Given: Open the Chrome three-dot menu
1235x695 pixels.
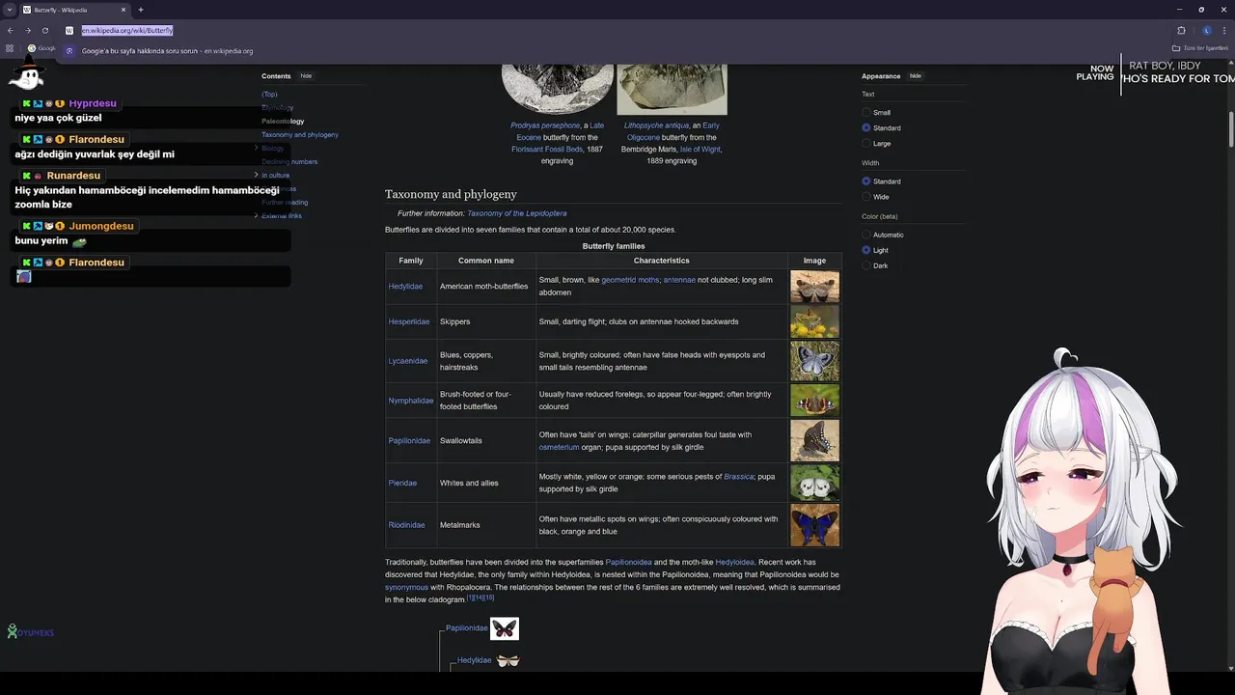Looking at the screenshot, I should click(1224, 31).
